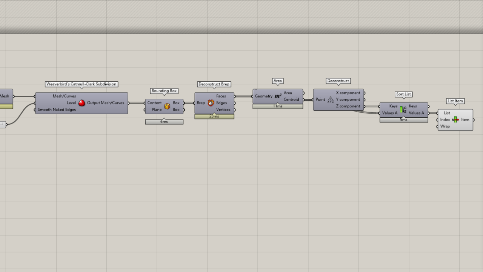Click the Item output of List Item

[x=465, y=120]
